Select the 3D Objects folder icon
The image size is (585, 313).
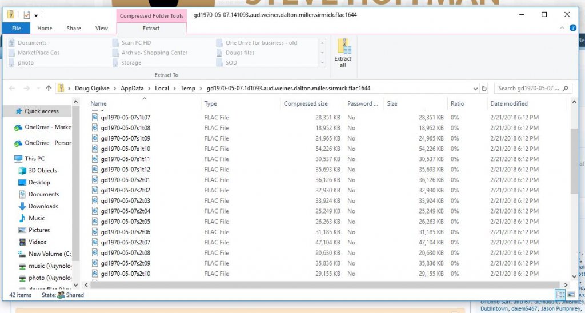coord(22,170)
